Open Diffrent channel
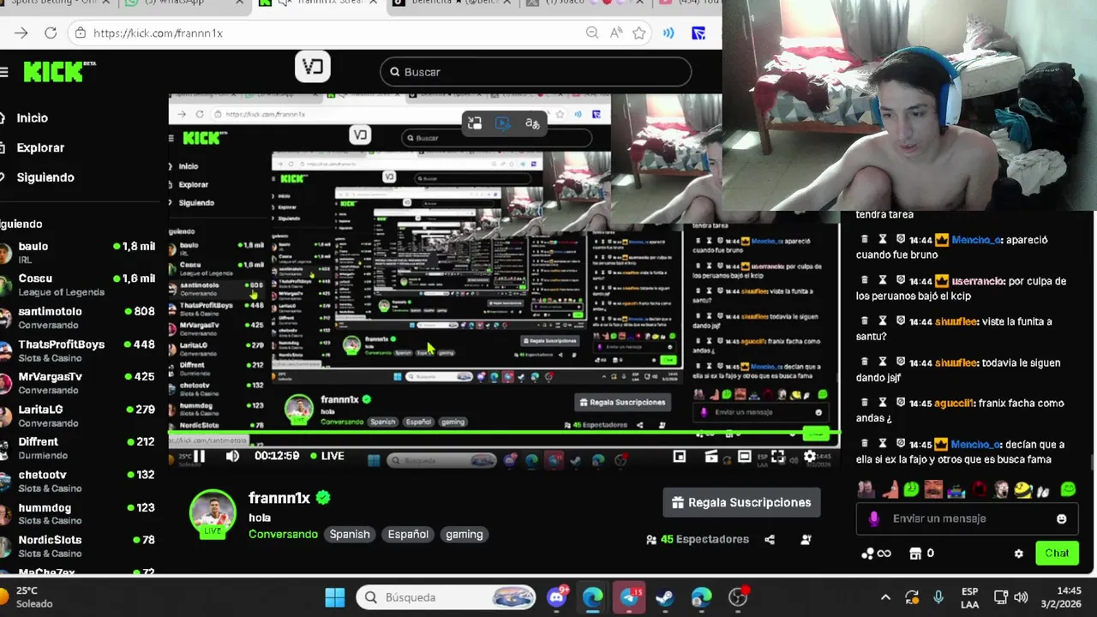1097x617 pixels. 78,448
